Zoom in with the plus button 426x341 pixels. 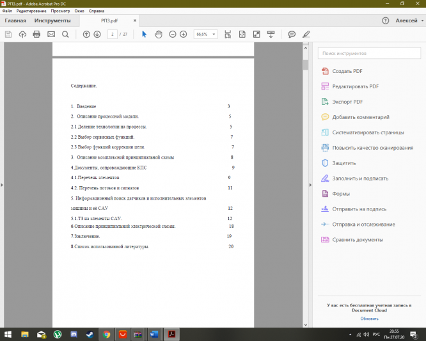pos(184,34)
